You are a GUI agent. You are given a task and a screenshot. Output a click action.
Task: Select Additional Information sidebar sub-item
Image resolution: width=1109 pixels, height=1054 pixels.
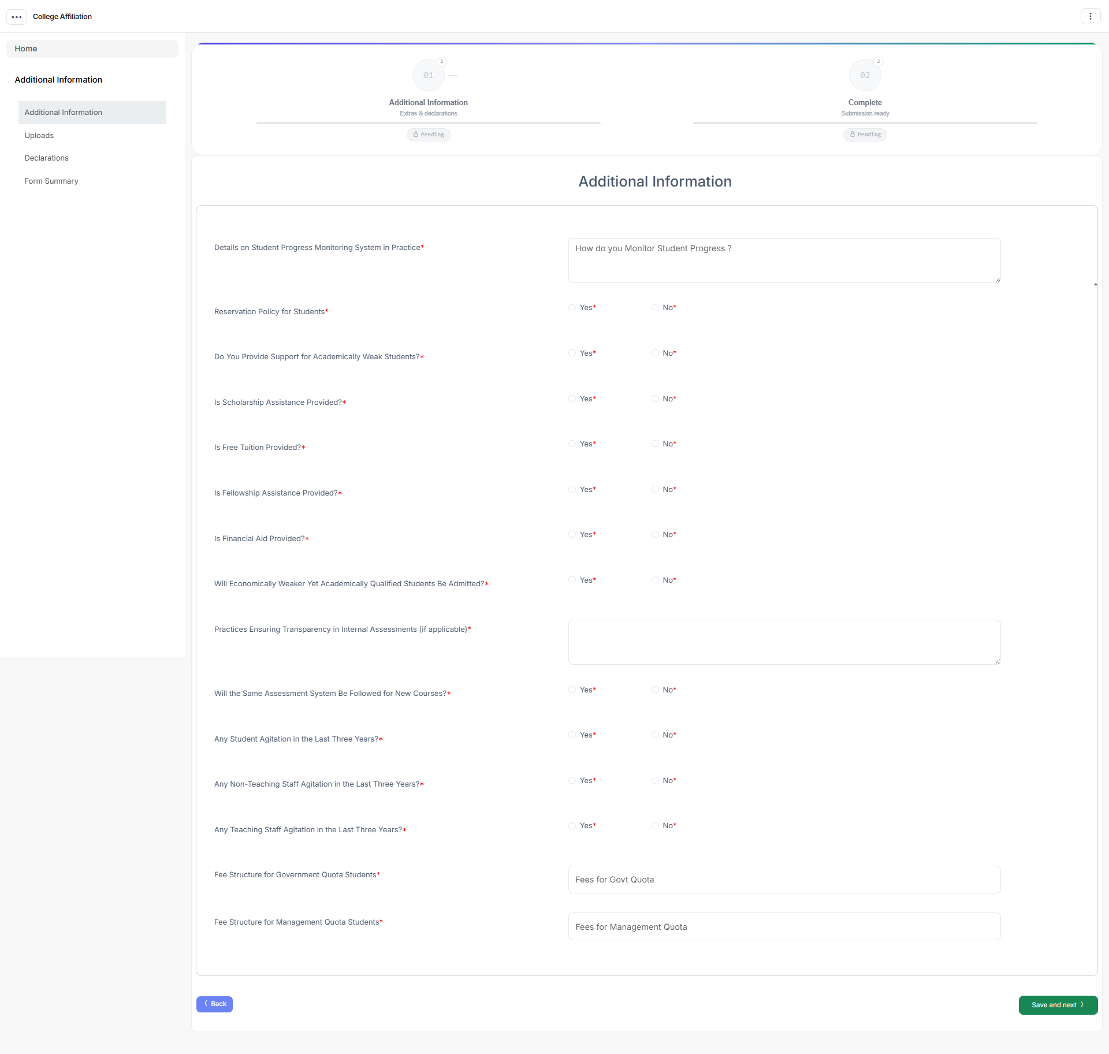point(92,113)
